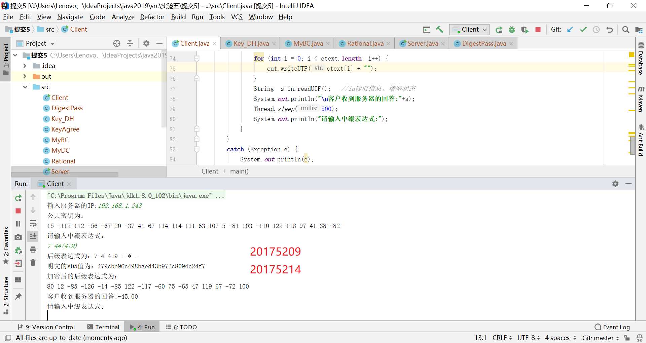Image resolution: width=646 pixels, height=343 pixels.
Task: Click the Exit icon in the Run sidebar
Action: tap(19, 263)
